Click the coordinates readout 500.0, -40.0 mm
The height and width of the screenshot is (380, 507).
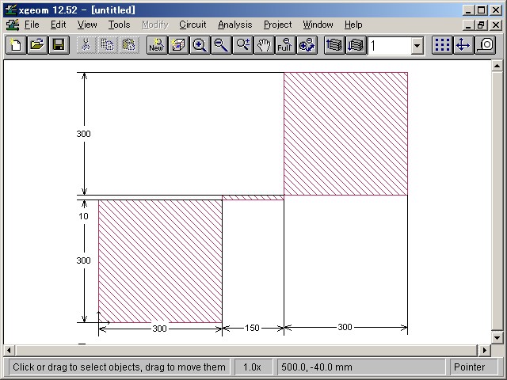point(361,367)
